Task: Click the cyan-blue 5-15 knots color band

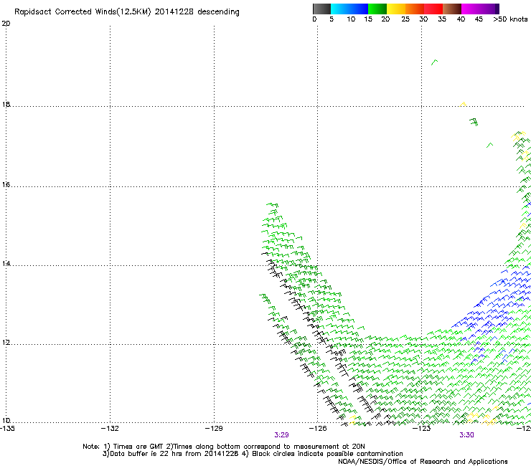Action: (349, 9)
